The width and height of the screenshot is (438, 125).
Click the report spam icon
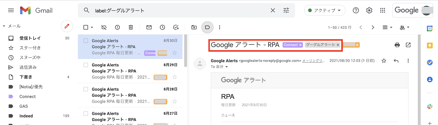click(117, 27)
